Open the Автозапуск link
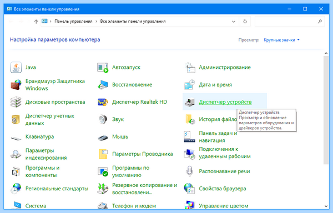 pyautogui.click(x=127, y=67)
